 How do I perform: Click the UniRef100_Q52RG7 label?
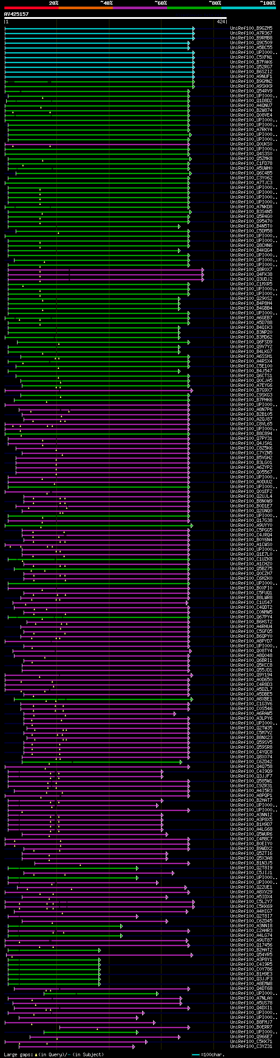pyautogui.click(x=251, y=67)
